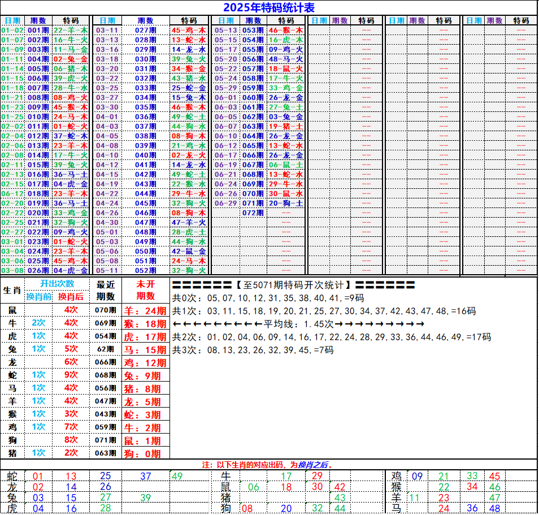The width and height of the screenshot is (539, 515).
Task: Click the title 2025年特码统计表
Action: 269,7
